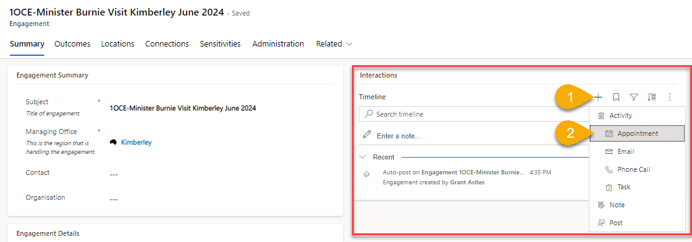The height and width of the screenshot is (242, 692).
Task: Open the timeline filter funnel icon
Action: [x=634, y=97]
